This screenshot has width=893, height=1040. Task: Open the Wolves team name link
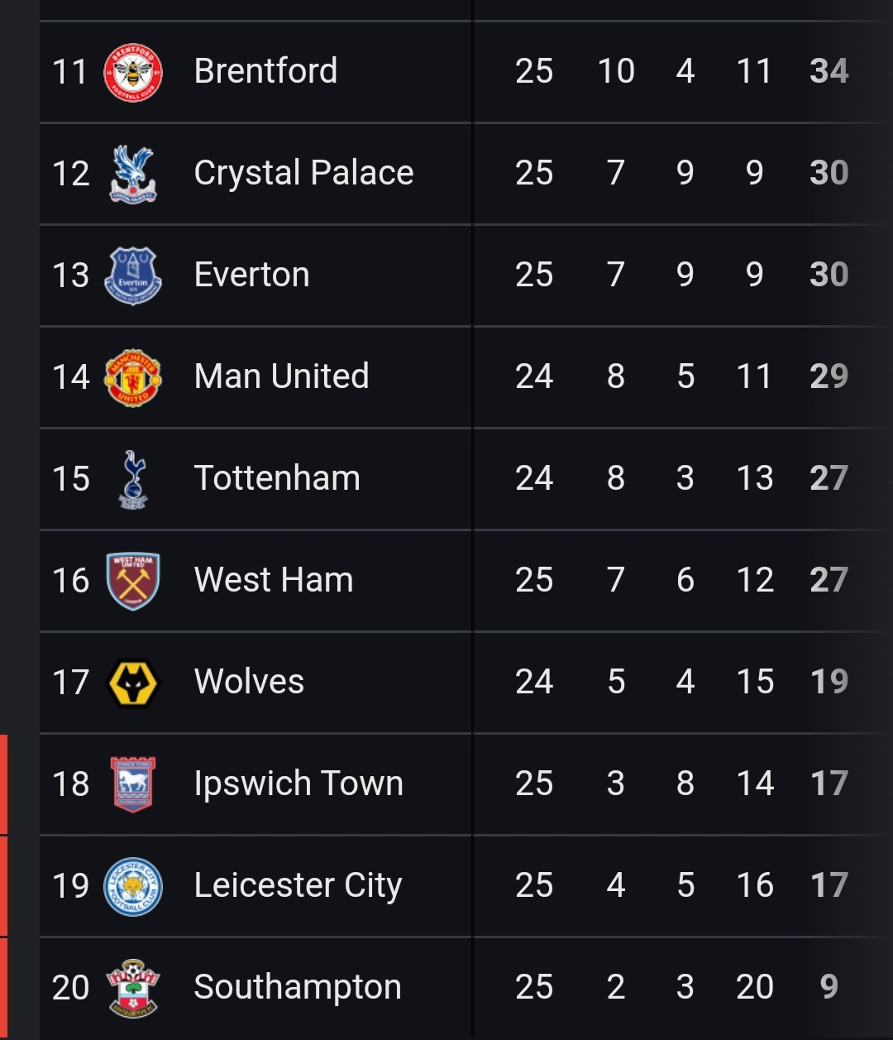249,682
